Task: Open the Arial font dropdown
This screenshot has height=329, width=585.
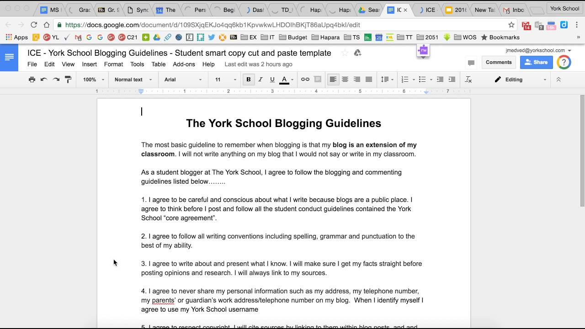Action: [183, 80]
